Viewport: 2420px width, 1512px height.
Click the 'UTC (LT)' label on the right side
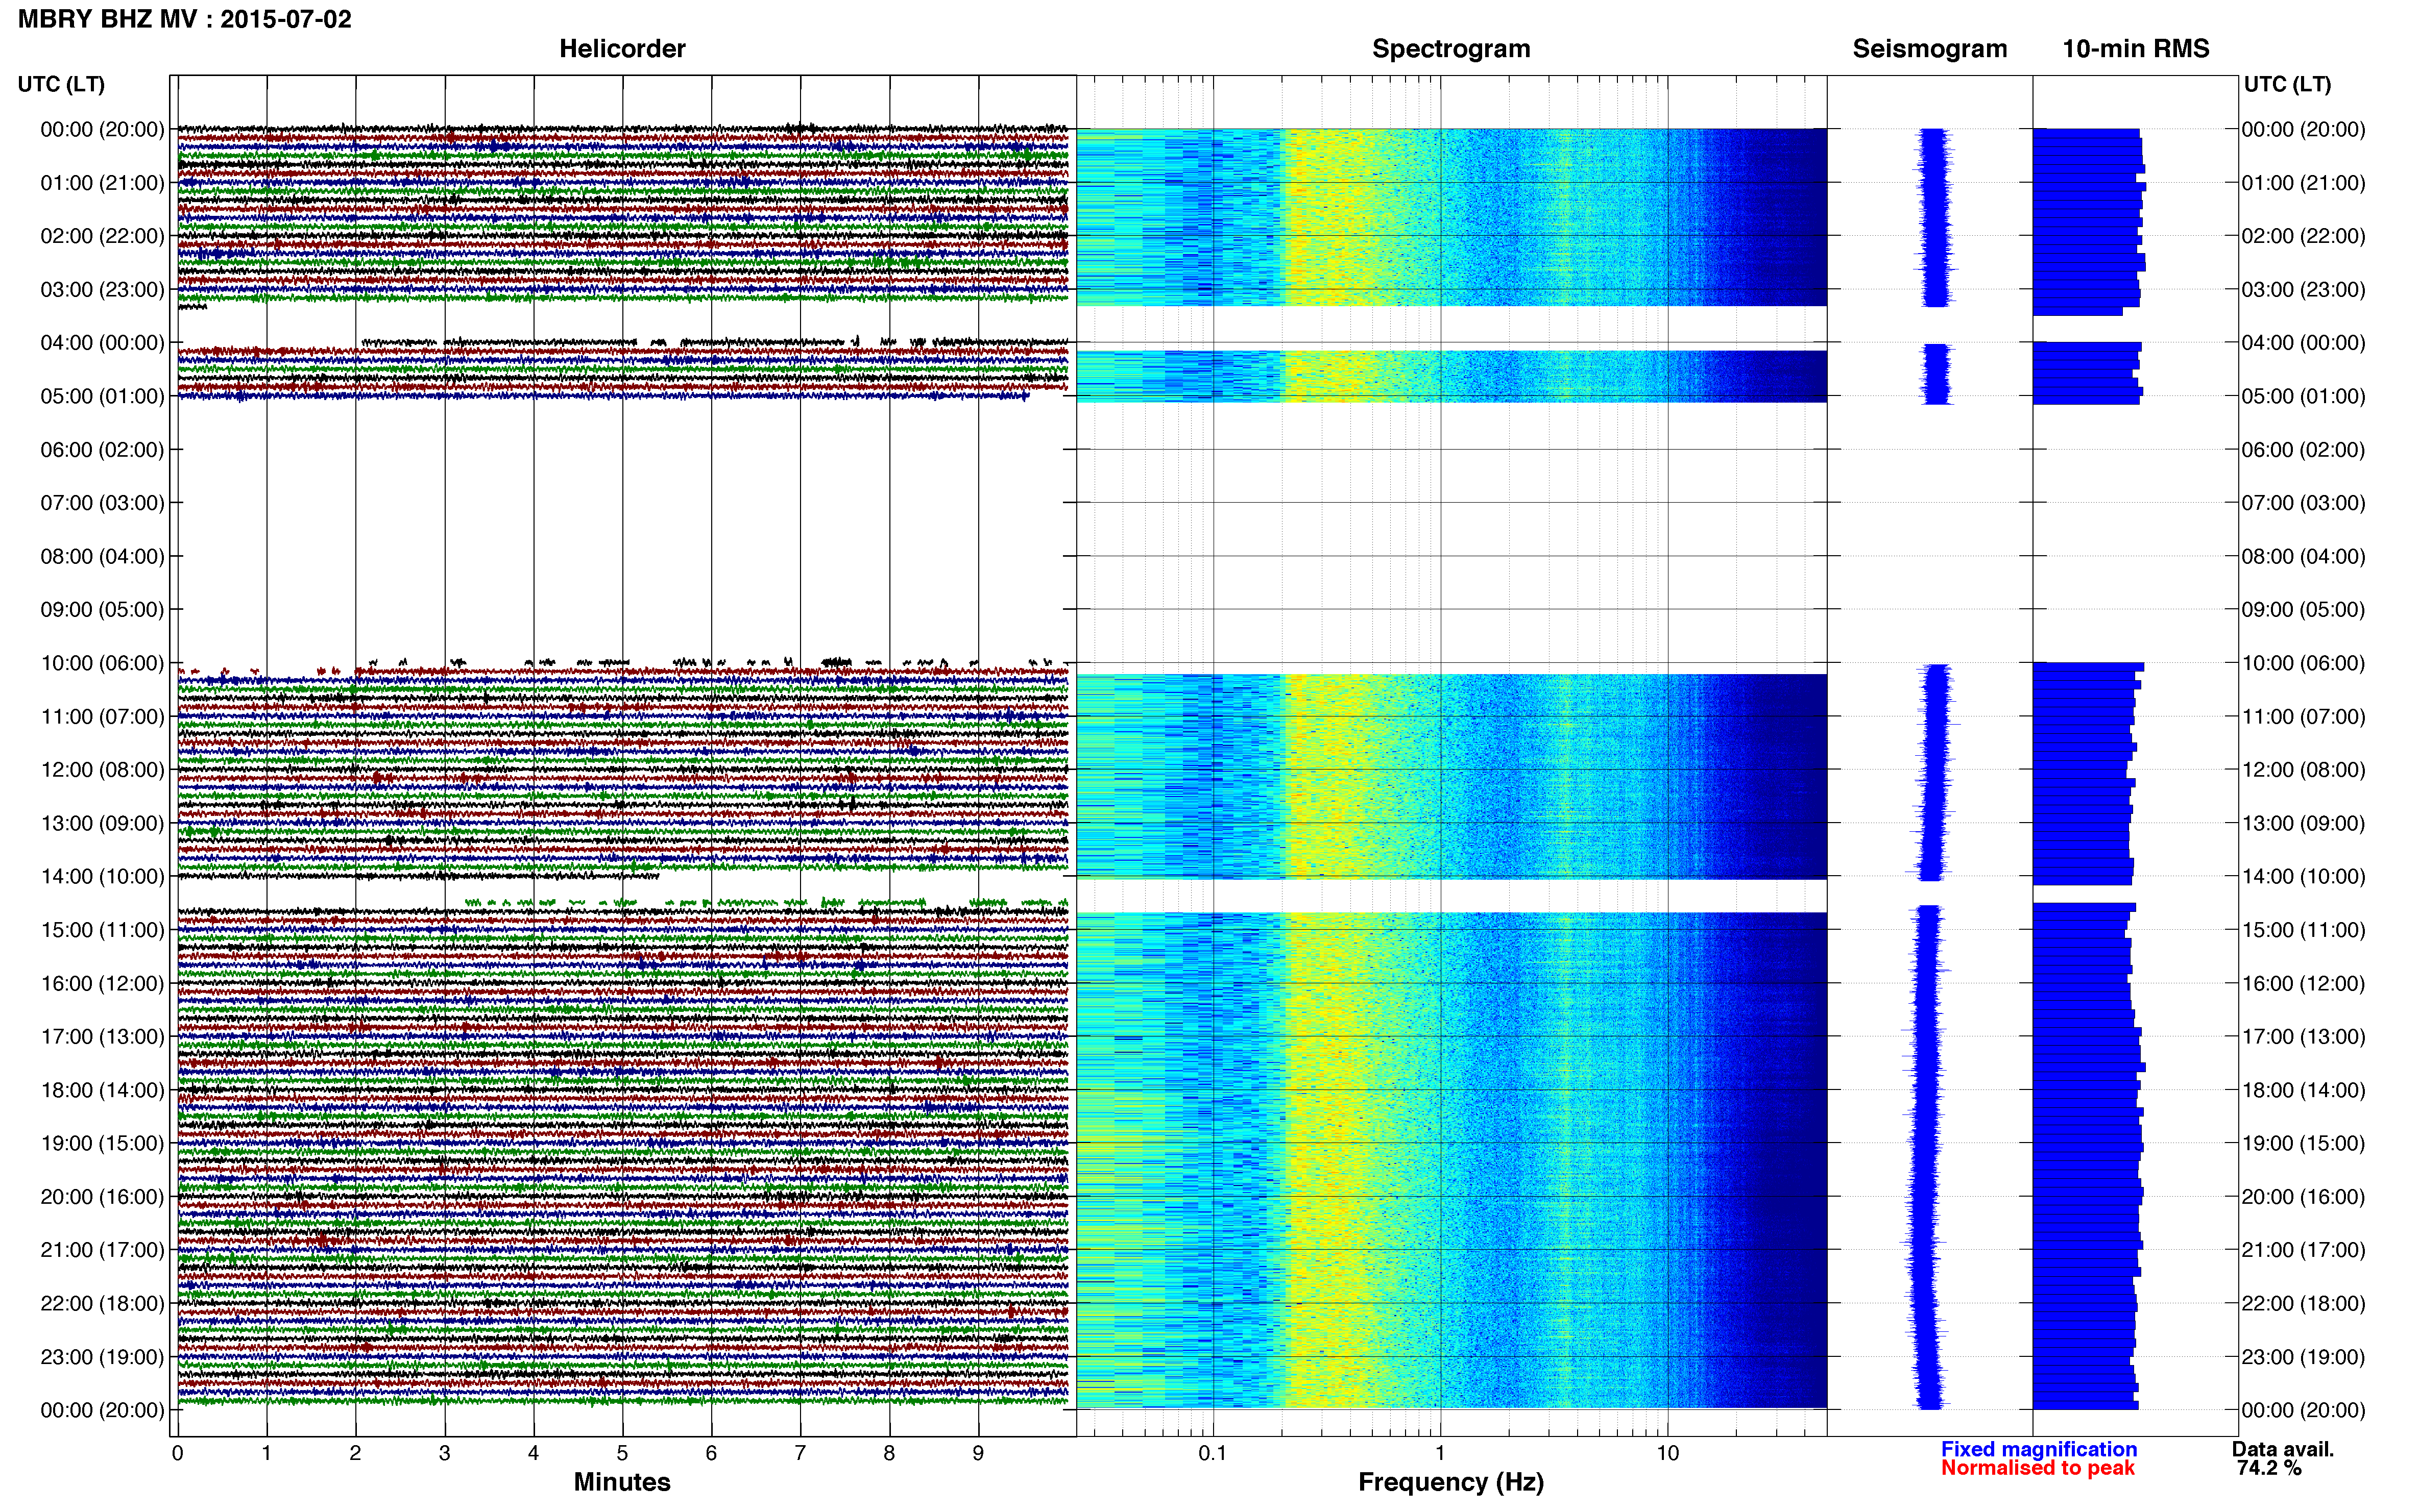point(2287,84)
